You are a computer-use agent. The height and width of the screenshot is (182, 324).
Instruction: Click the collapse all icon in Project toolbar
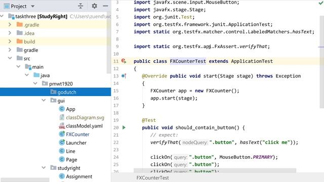[x=80, y=6]
